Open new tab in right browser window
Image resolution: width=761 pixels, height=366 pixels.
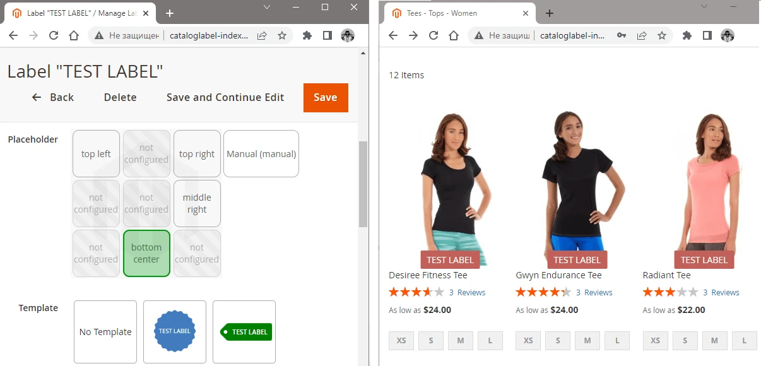(549, 13)
